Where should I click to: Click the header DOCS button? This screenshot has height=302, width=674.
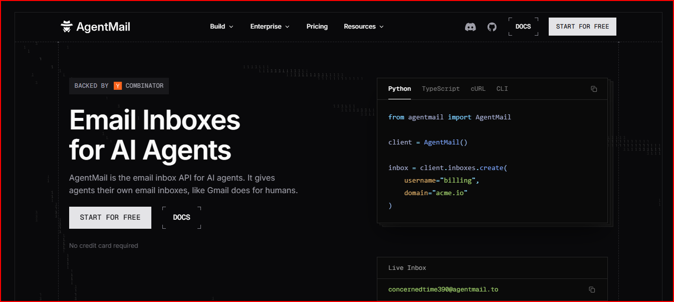(x=523, y=27)
